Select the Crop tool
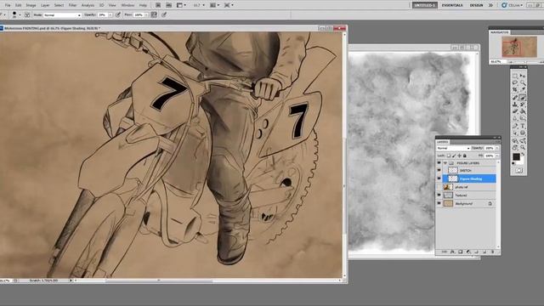This screenshot has height=306, width=544. 515,90
